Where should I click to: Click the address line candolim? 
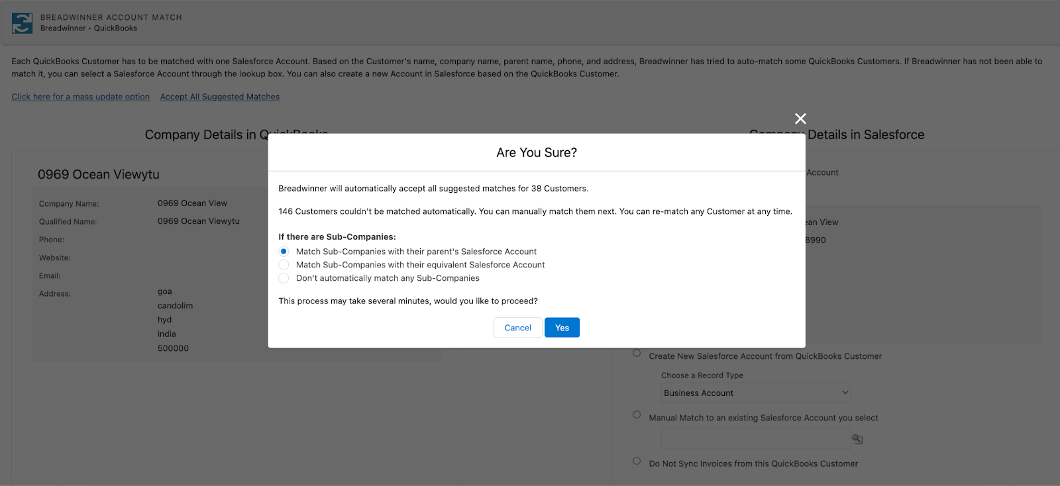point(175,306)
